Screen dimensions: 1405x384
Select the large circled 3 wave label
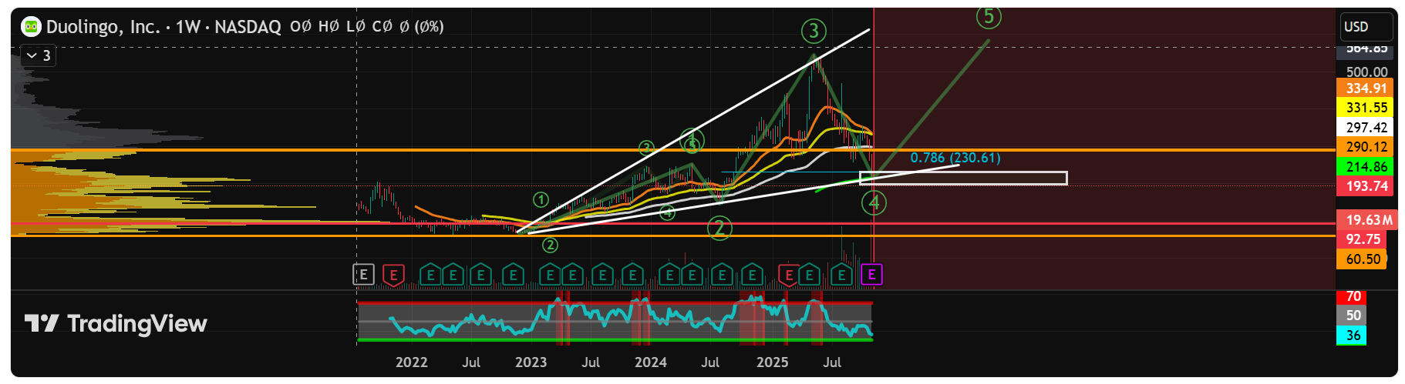(x=814, y=32)
